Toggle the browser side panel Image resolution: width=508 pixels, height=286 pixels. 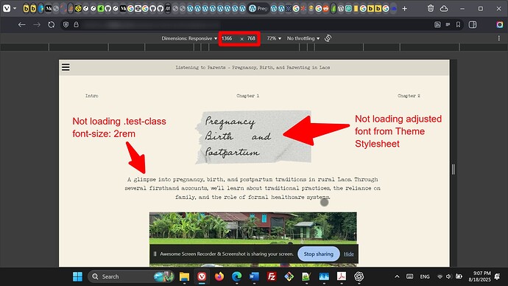(x=473, y=24)
